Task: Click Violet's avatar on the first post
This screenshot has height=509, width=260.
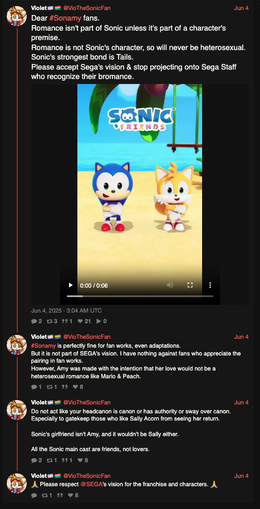Action: click(17, 16)
